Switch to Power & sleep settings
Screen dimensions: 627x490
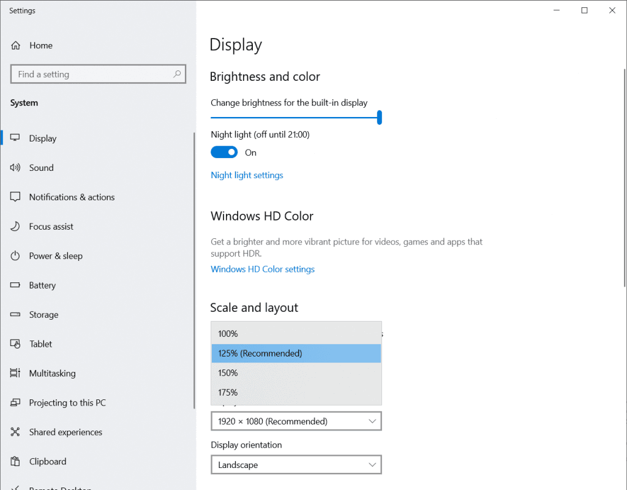pos(97,255)
